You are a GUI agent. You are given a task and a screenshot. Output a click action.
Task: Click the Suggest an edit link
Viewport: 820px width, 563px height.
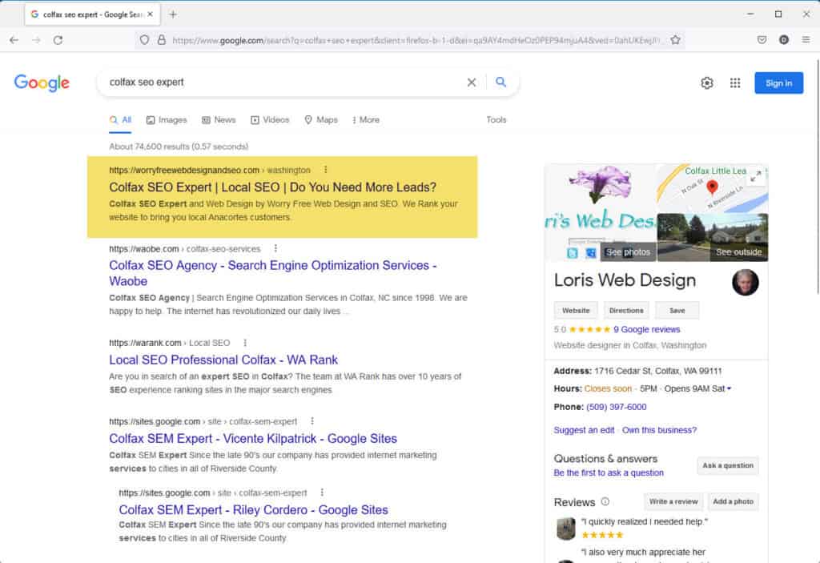click(x=584, y=429)
